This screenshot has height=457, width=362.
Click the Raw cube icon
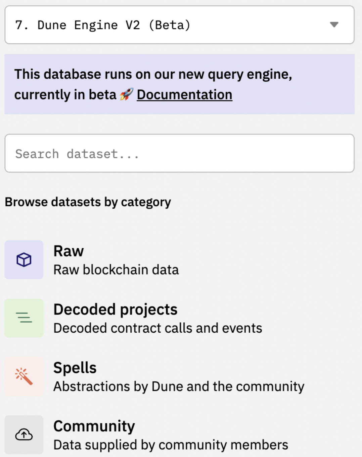coord(24,260)
